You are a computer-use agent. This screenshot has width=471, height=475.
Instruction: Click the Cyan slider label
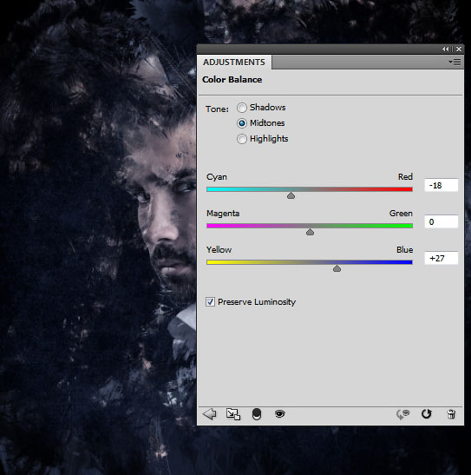click(217, 177)
